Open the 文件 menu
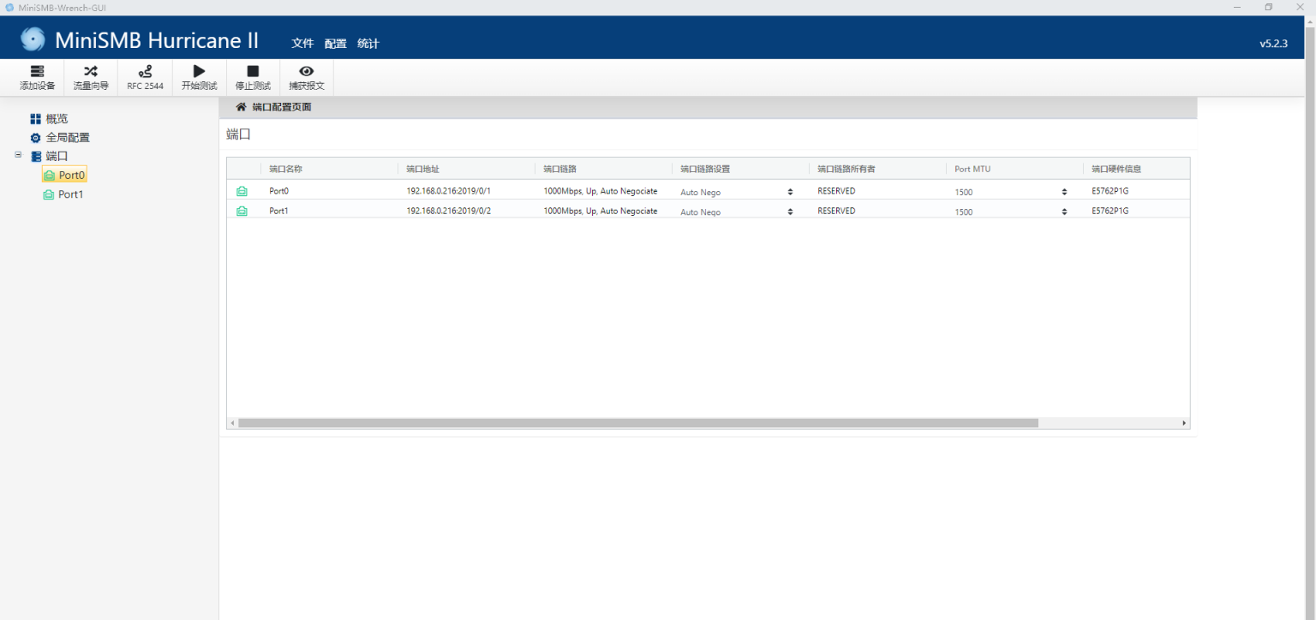The height and width of the screenshot is (620, 1316). point(302,44)
